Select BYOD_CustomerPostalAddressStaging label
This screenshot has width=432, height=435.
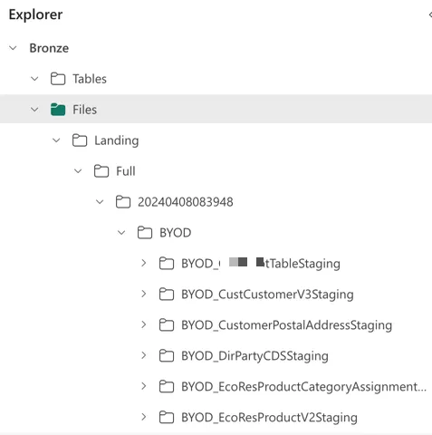(x=287, y=325)
